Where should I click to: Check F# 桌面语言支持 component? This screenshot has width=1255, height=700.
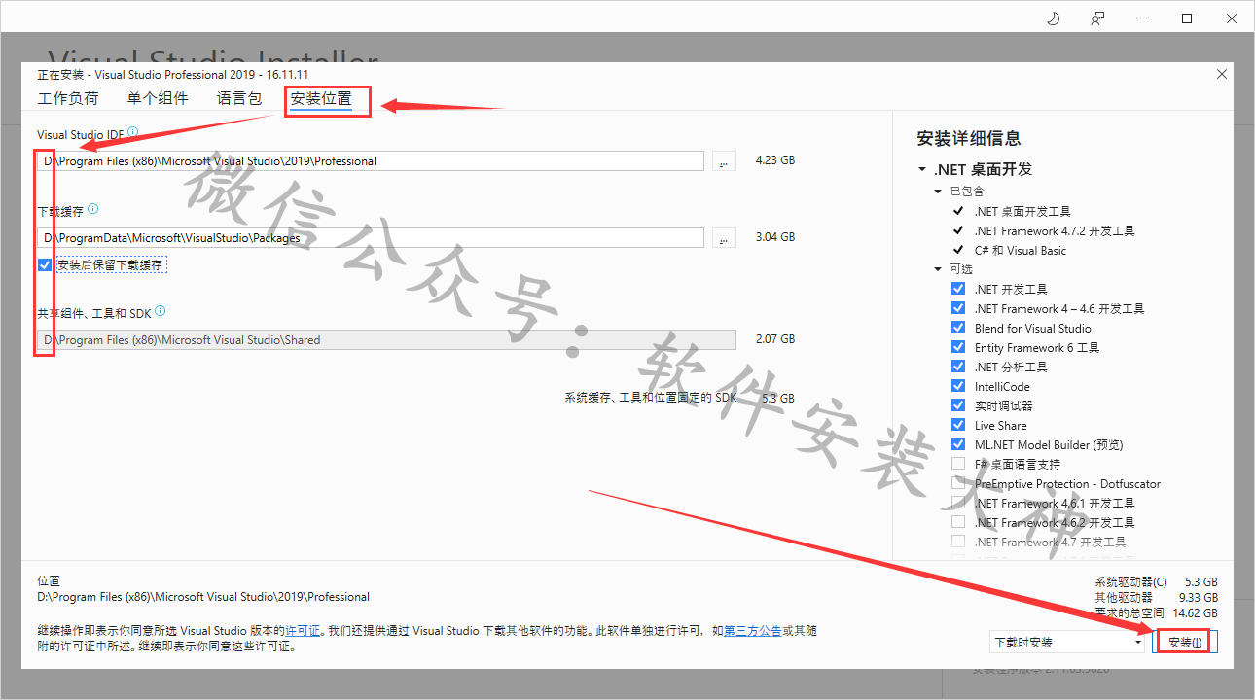pyautogui.click(x=958, y=464)
